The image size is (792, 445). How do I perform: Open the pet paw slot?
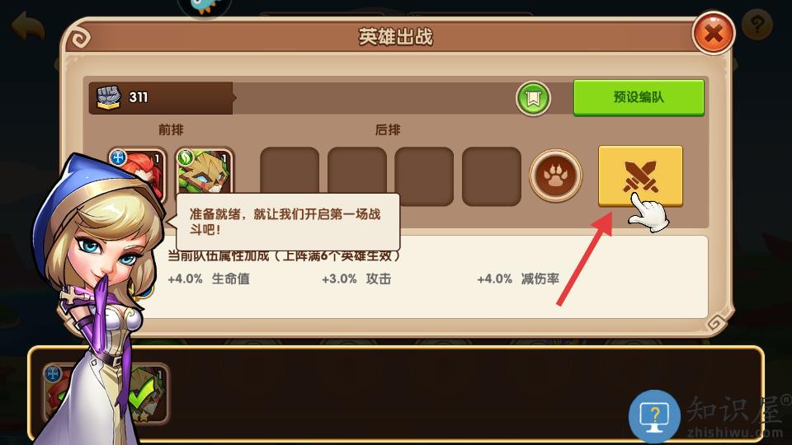pos(555,176)
